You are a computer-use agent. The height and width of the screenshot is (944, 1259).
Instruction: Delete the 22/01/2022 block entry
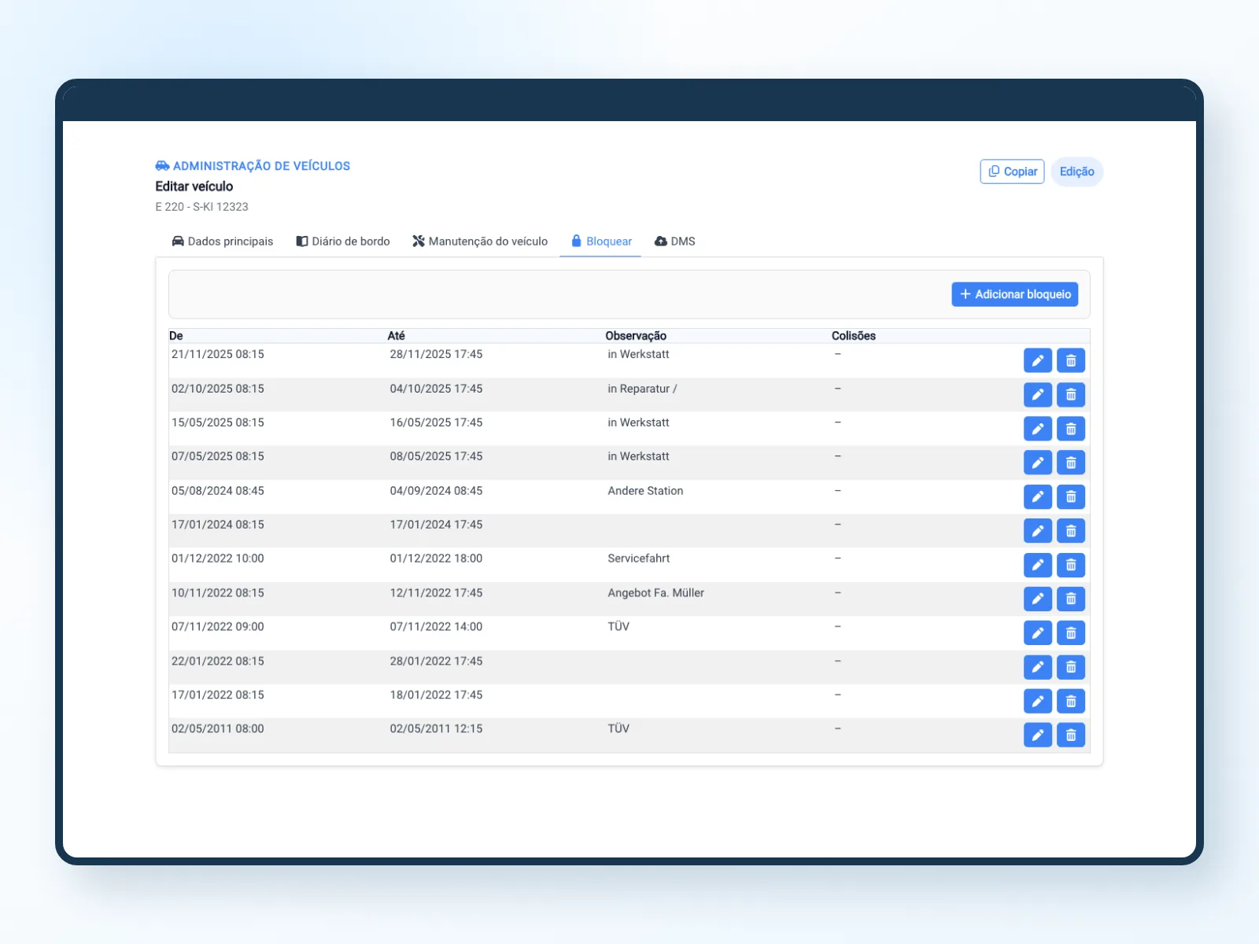pyautogui.click(x=1071, y=667)
